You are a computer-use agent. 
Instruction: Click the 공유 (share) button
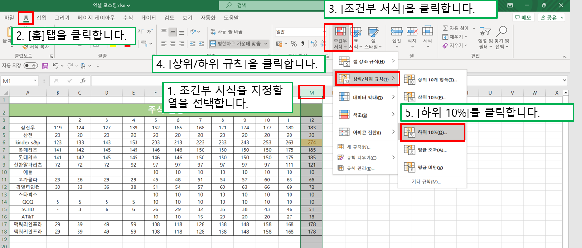[x=551, y=18]
